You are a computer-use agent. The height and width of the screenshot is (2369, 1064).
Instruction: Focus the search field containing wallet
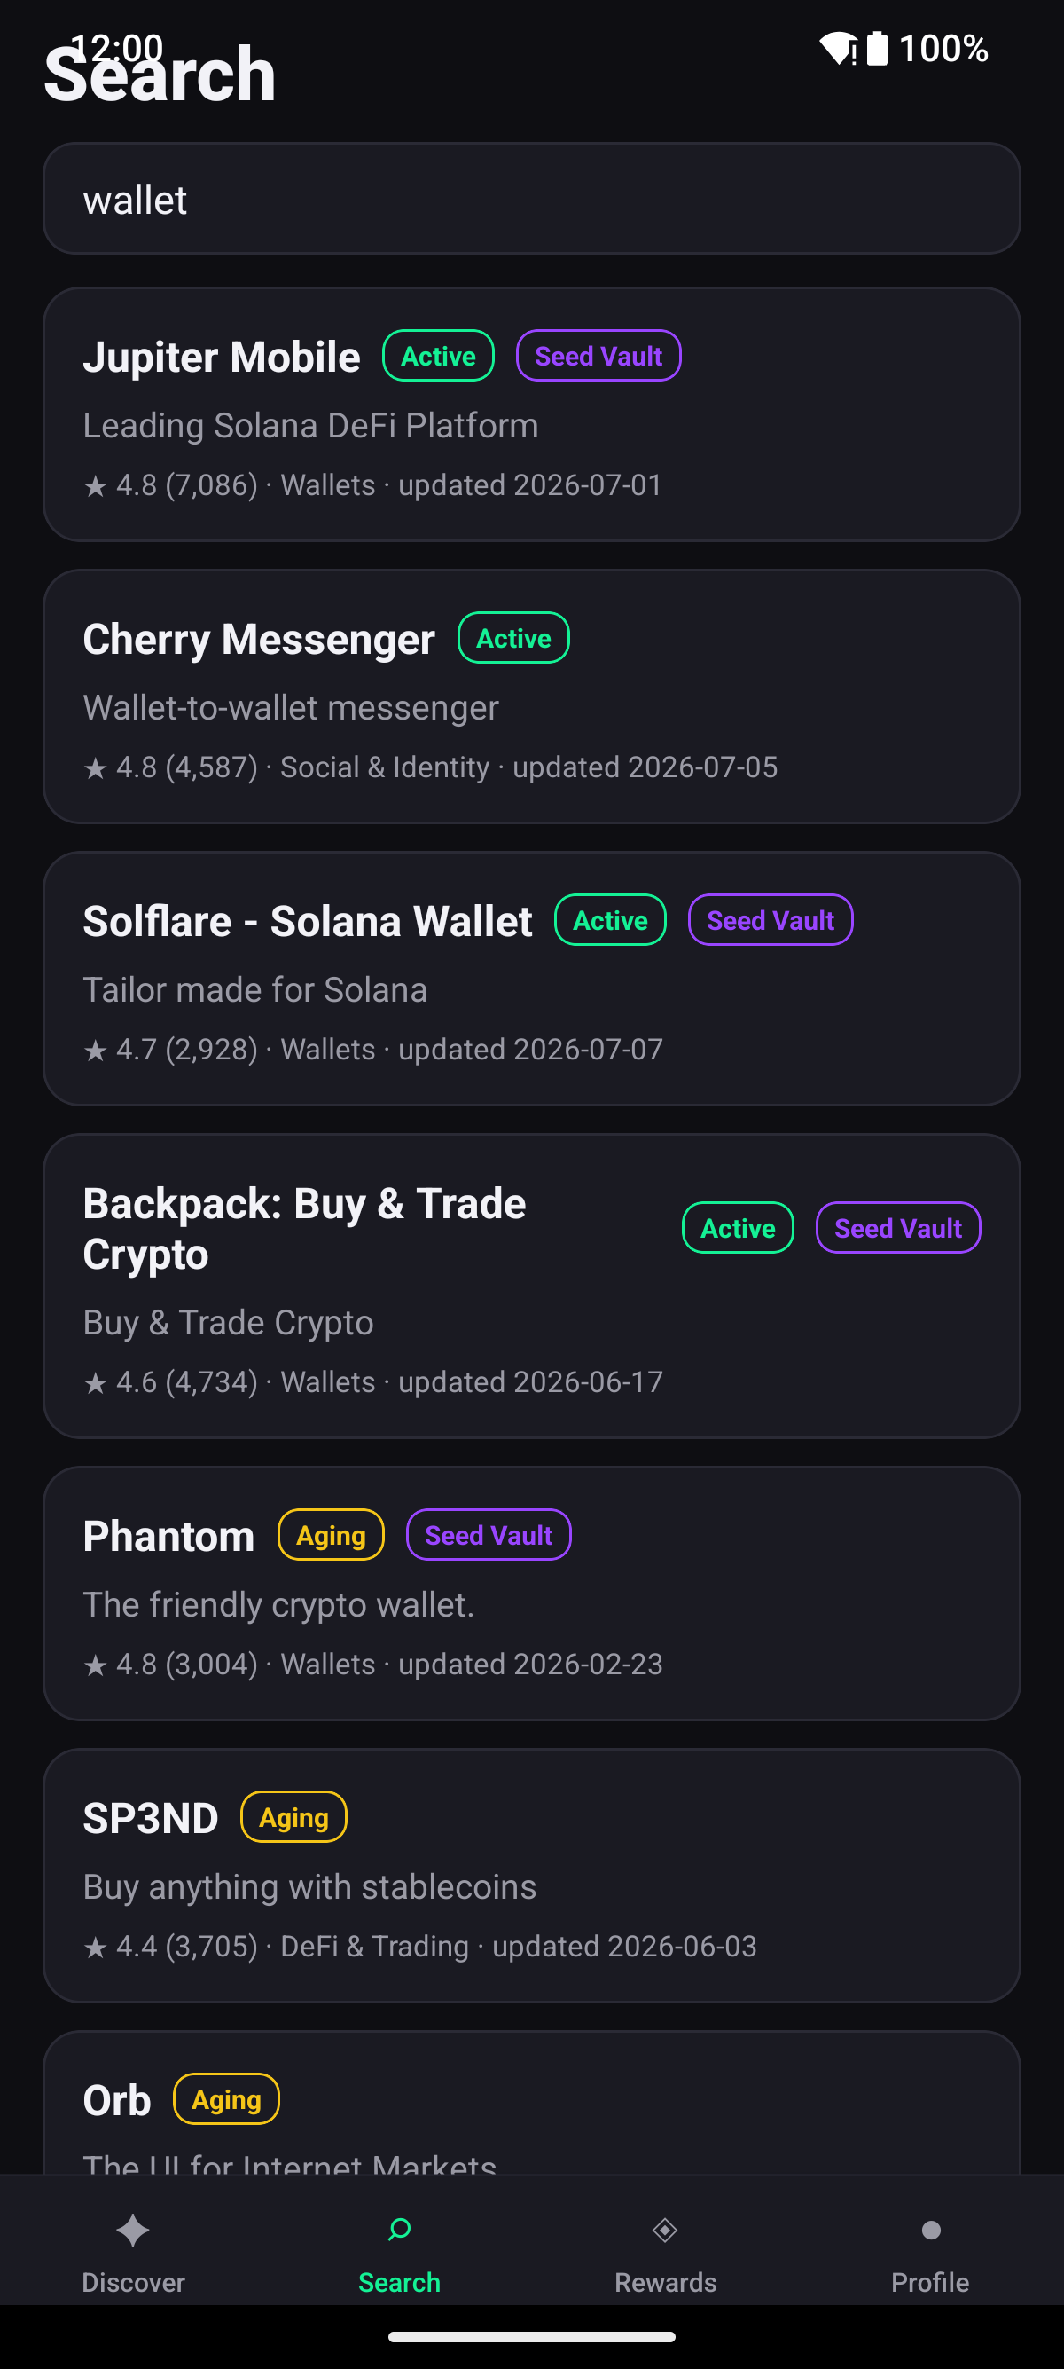532,199
